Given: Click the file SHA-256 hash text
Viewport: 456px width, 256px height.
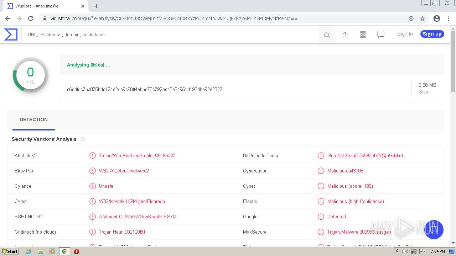Looking at the screenshot, I should 145,89.
